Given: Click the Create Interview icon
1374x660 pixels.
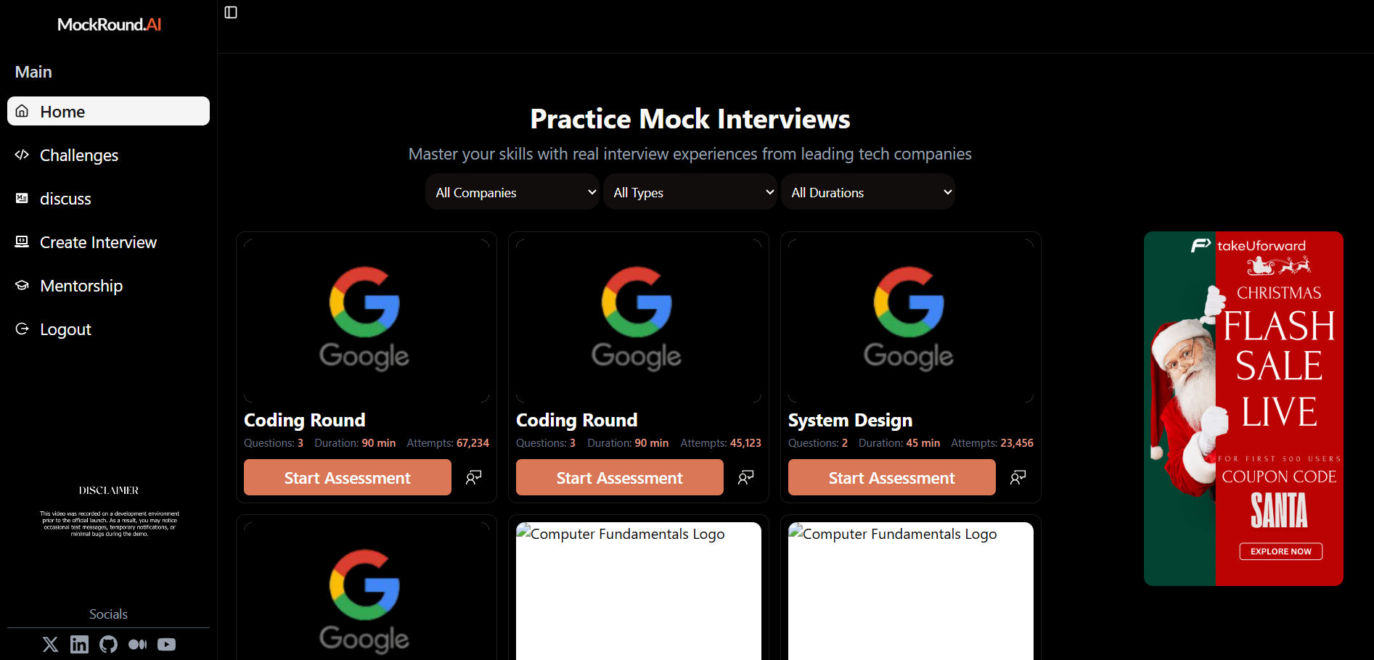Looking at the screenshot, I should [x=23, y=242].
